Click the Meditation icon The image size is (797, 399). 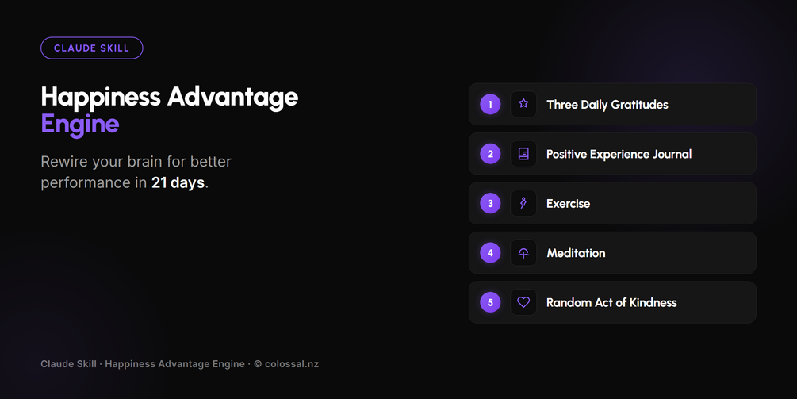pos(523,252)
